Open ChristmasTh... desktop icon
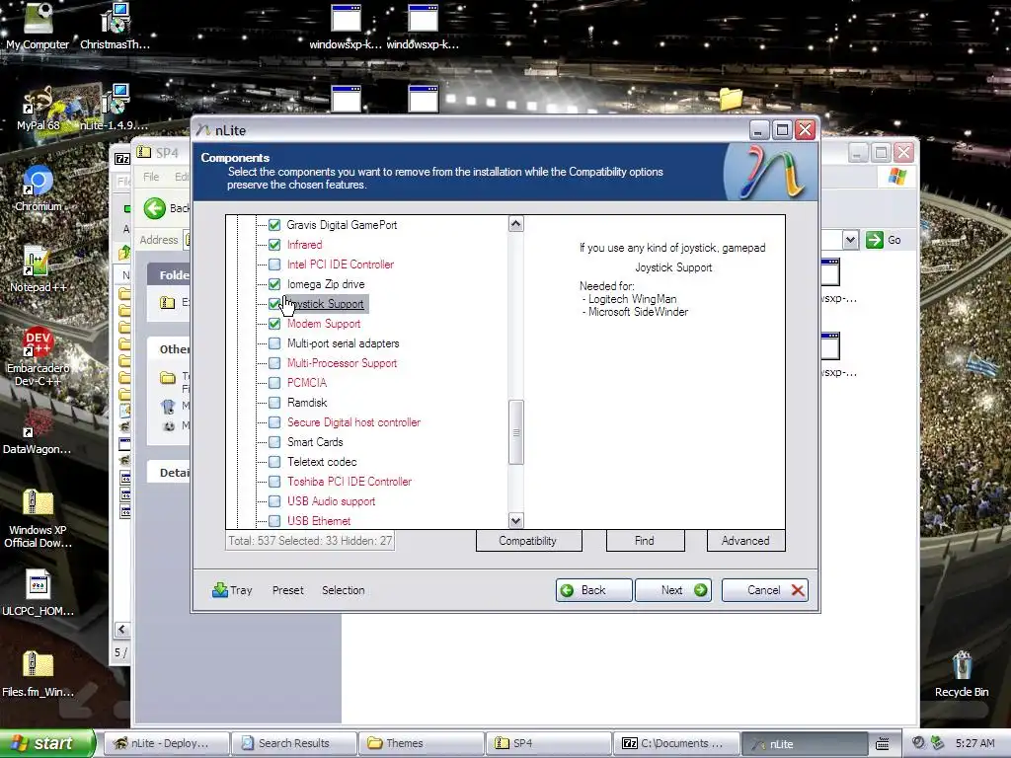The height and width of the screenshot is (758, 1011). click(x=115, y=26)
